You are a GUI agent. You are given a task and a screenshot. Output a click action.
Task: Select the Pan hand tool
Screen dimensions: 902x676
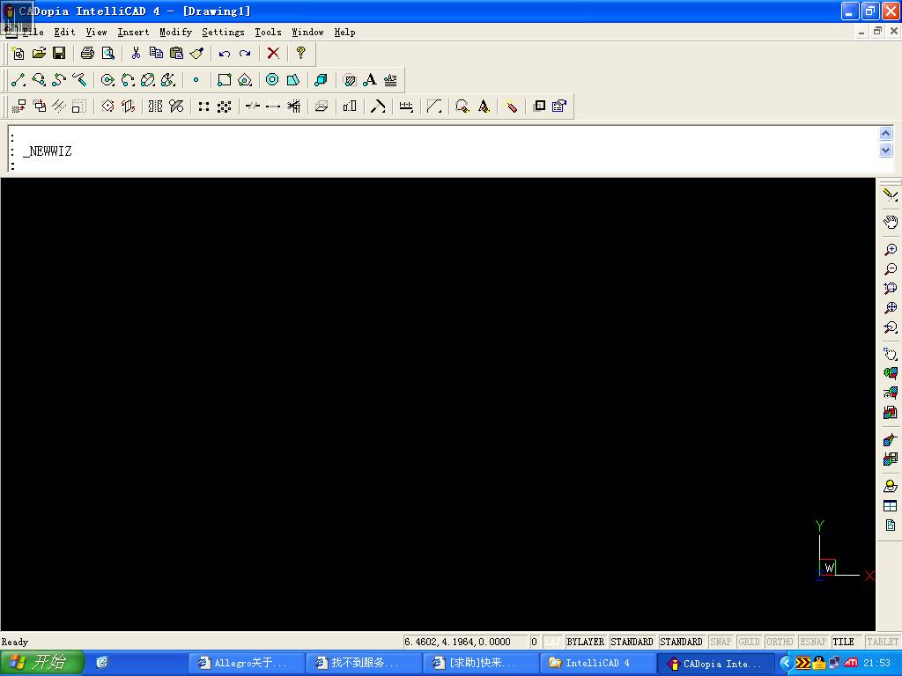click(x=890, y=222)
